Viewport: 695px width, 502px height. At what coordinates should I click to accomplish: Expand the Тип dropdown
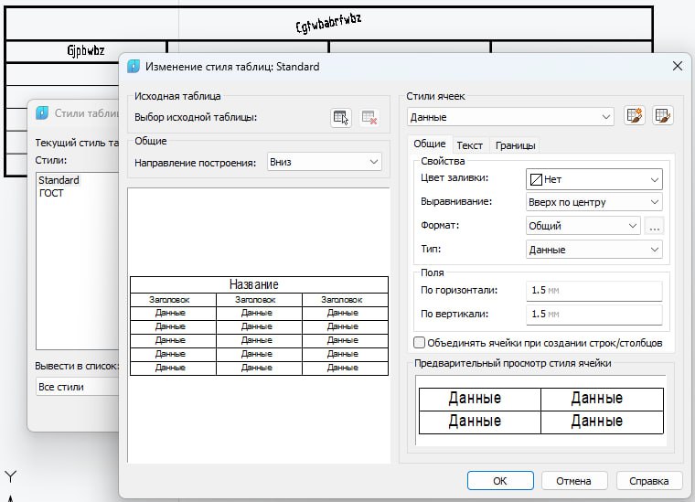pos(593,250)
